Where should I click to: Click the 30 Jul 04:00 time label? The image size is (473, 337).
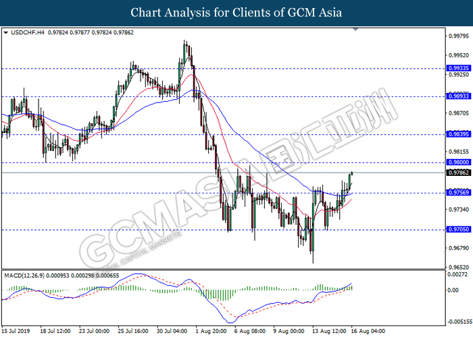tap(172, 331)
